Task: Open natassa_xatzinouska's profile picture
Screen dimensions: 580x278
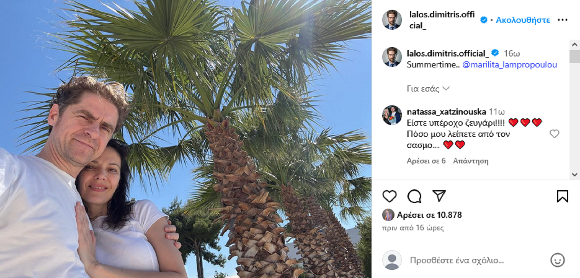Action: (392, 115)
